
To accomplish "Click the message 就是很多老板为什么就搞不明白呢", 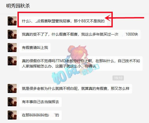I will (76, 88).
